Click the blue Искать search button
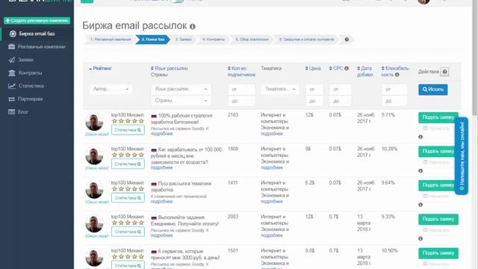The image size is (478, 269). pos(433,90)
